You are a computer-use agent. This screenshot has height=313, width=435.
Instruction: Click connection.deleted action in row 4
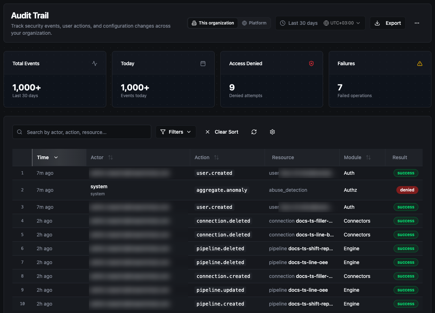(223, 221)
